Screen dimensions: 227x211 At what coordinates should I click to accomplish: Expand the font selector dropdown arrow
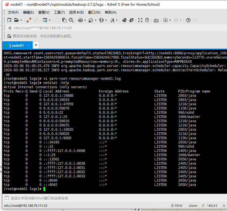click(x=116, y=20)
